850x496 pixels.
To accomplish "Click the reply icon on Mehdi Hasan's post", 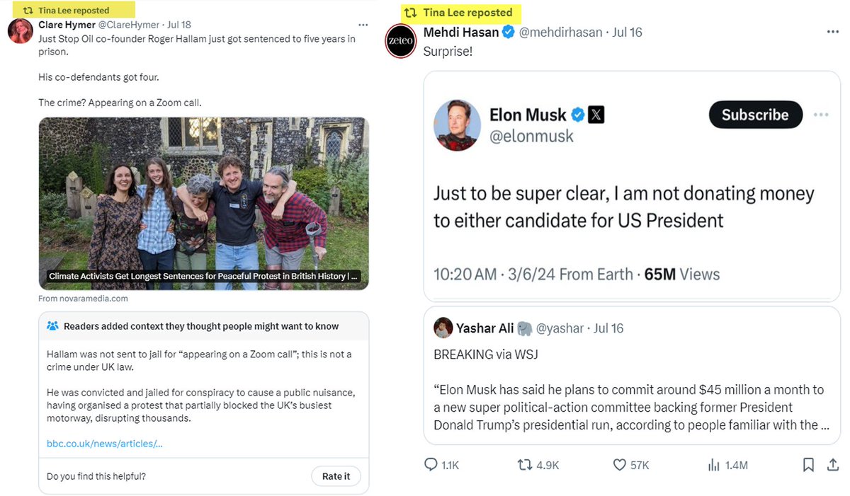I will (x=431, y=465).
